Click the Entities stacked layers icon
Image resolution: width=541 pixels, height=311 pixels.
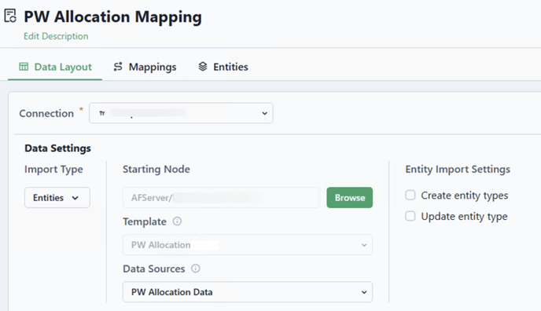[x=203, y=67]
